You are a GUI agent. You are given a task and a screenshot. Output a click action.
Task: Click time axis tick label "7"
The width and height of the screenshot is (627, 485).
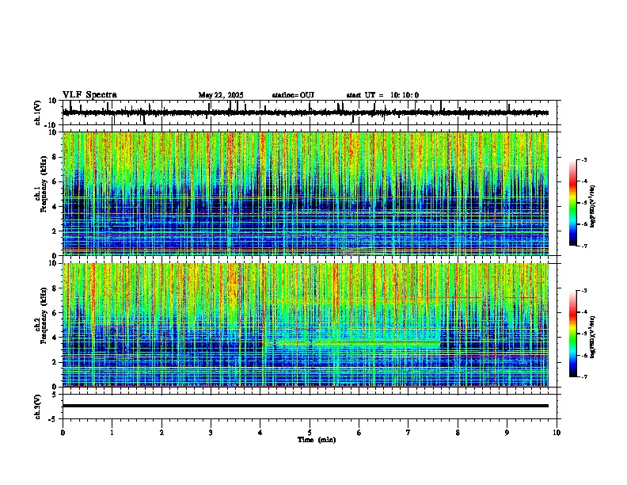coord(408,433)
